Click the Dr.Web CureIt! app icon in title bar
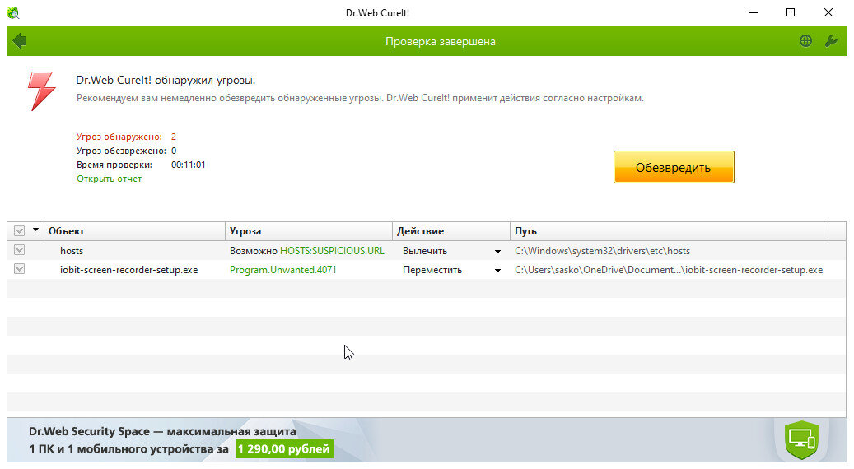 [x=12, y=12]
